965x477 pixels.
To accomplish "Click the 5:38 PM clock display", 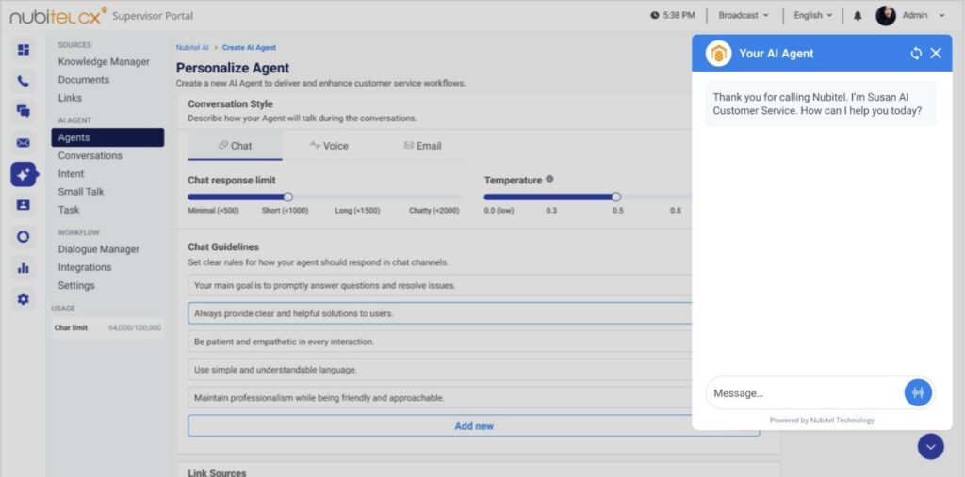I will (x=673, y=15).
